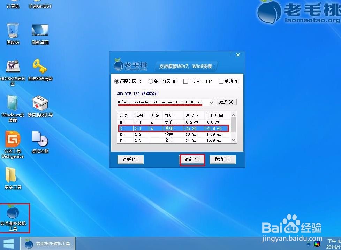Open the 更多工具 folder icon
This screenshot has width=341, height=250.
tap(13, 178)
